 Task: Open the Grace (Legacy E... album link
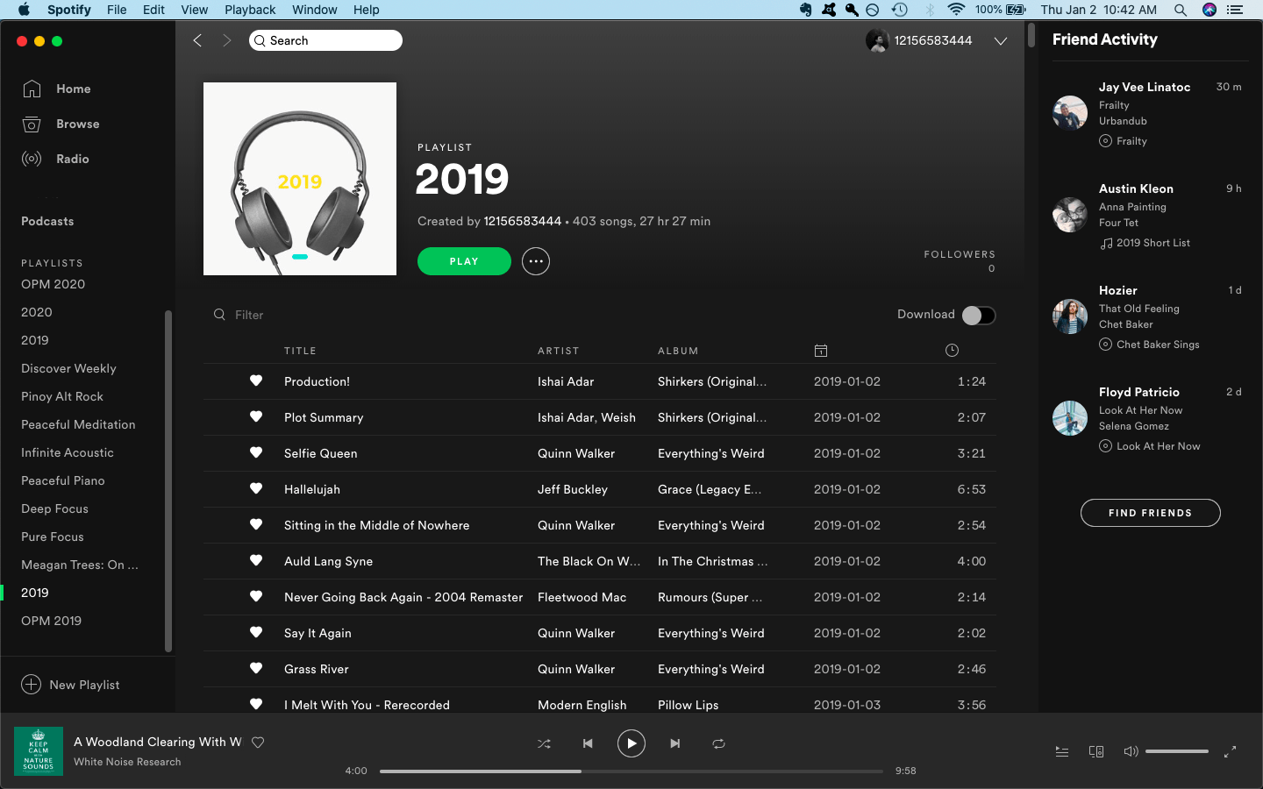[x=710, y=489]
